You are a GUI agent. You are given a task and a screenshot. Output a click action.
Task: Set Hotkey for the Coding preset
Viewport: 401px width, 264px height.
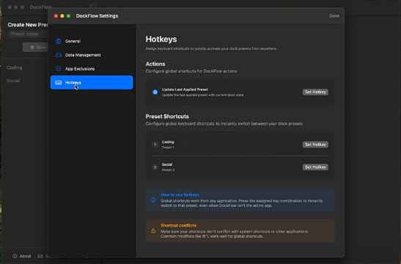coord(315,144)
